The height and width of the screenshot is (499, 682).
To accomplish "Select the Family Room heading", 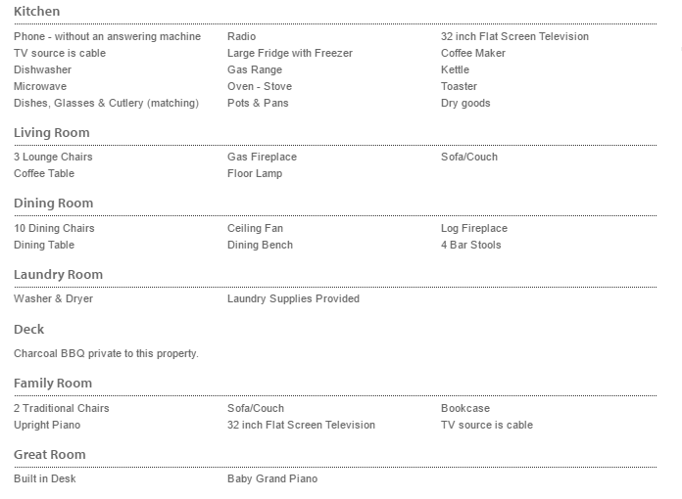I will [53, 384].
